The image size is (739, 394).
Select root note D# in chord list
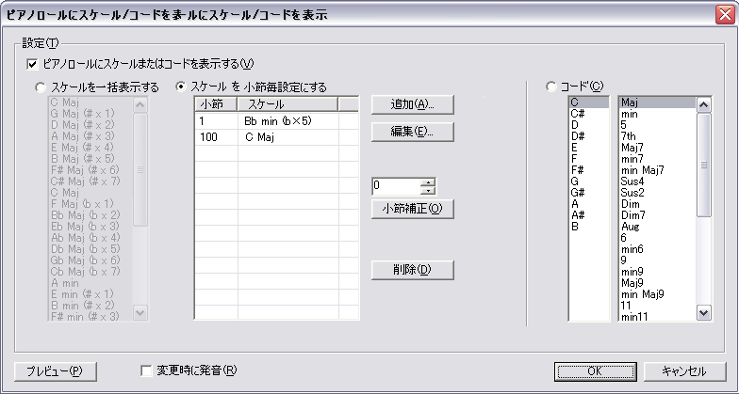point(588,136)
